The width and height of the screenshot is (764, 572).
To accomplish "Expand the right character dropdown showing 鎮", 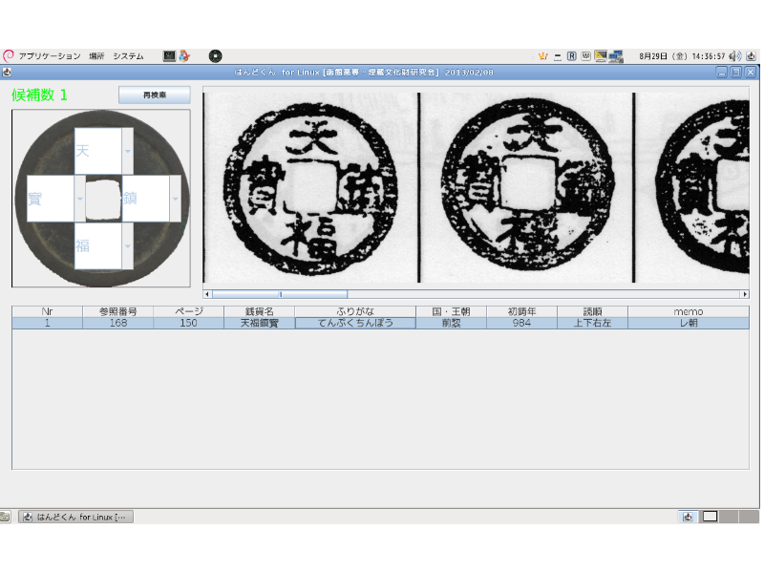I will point(175,199).
